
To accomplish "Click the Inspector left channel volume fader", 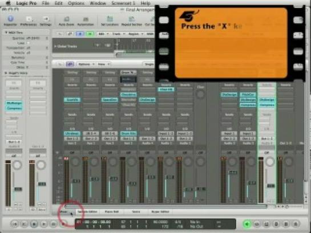I will point(18,189).
